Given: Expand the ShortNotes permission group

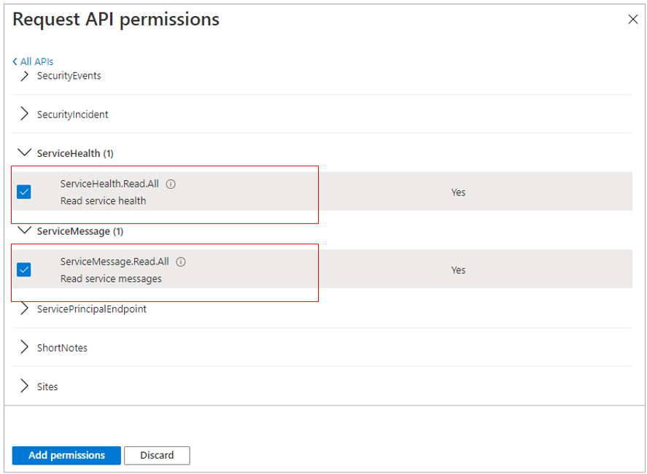Looking at the screenshot, I should (x=24, y=347).
